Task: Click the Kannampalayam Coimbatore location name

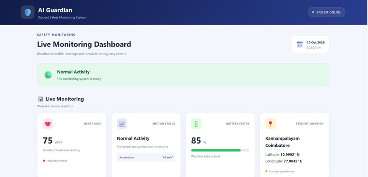Action: (x=282, y=142)
